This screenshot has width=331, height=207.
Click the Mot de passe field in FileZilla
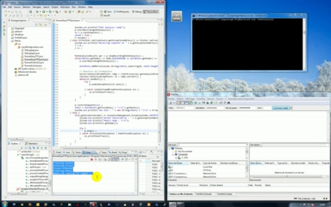pos(247,108)
